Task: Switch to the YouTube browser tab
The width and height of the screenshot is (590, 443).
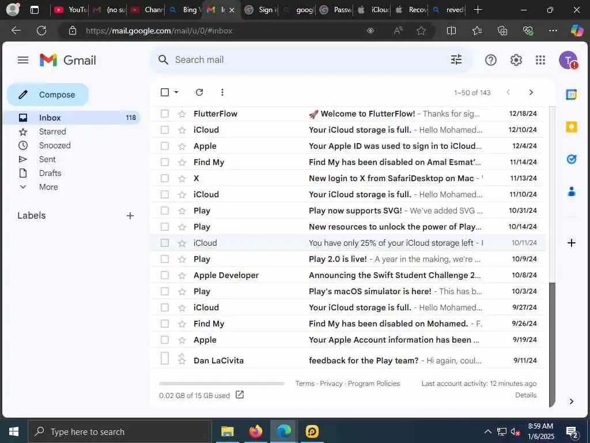Action: pos(70,10)
